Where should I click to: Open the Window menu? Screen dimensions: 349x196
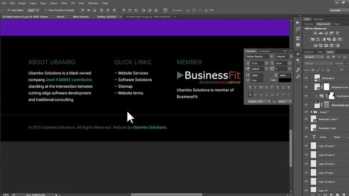click(x=93, y=3)
